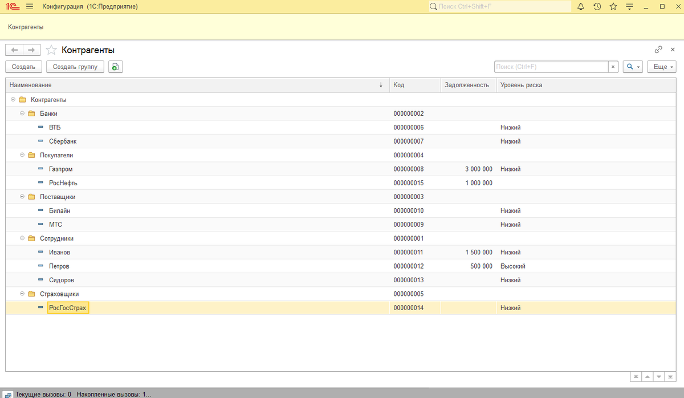Open notifications bell icon

click(x=581, y=7)
